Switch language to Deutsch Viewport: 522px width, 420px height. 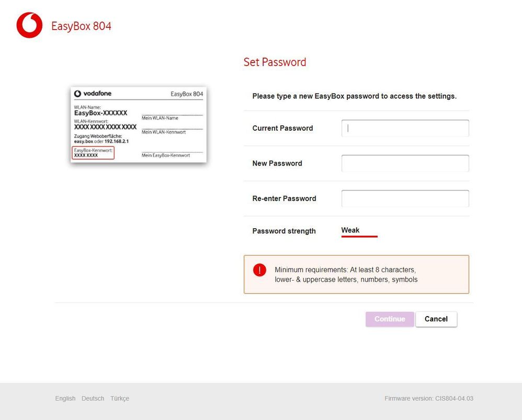click(x=93, y=399)
